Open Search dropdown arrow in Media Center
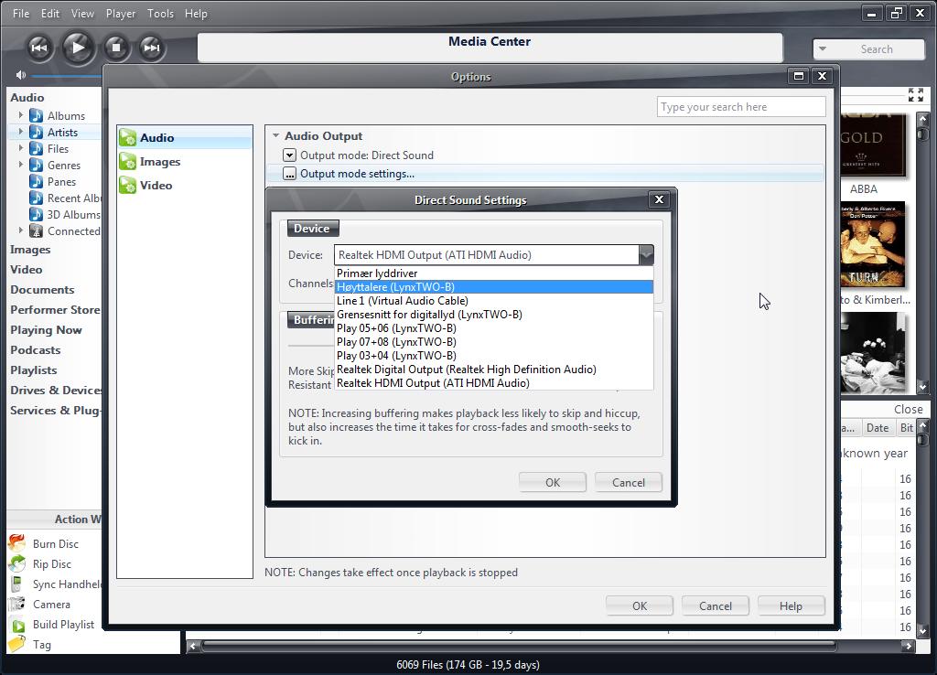This screenshot has width=937, height=675. tap(823, 49)
